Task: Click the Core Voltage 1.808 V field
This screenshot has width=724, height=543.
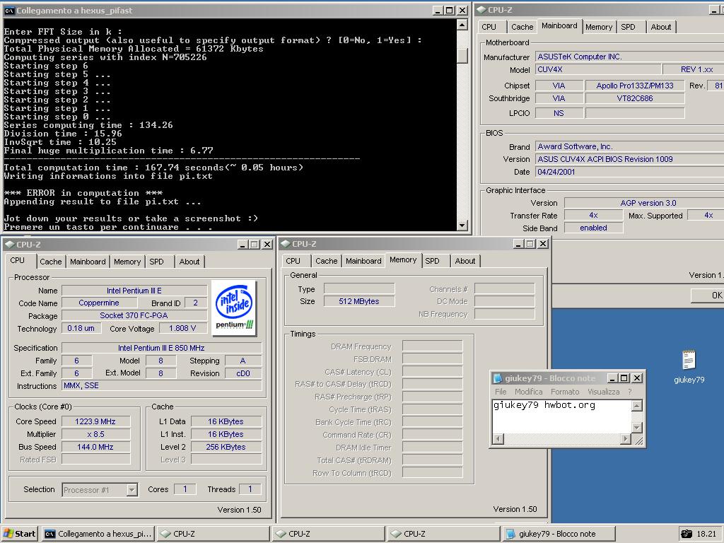Action: (x=182, y=328)
